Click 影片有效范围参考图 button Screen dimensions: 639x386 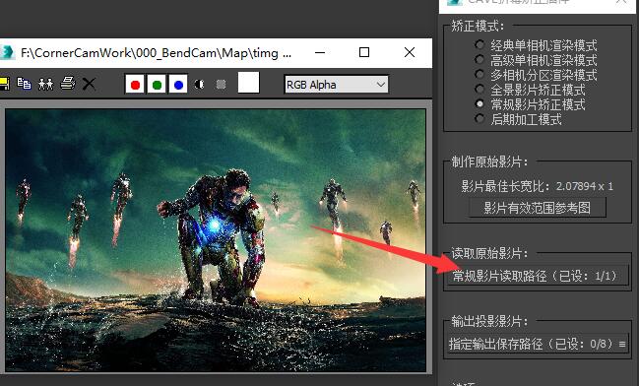[x=538, y=208]
